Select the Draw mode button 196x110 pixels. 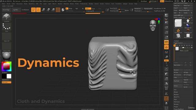click(38, 10)
